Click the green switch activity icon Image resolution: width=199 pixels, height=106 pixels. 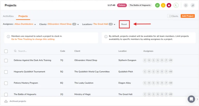click(157, 5)
